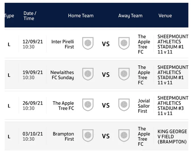Image resolution: width=193 pixels, height=159 pixels.
Task: Open Sheepmount Athletics Stadium #3 venue
Action: 173,106
